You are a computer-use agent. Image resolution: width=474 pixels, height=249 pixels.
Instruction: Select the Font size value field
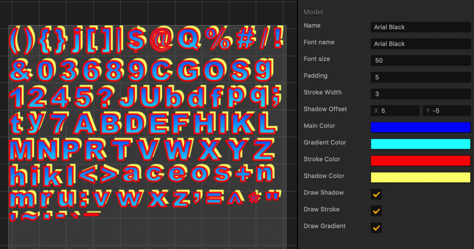[420, 61]
